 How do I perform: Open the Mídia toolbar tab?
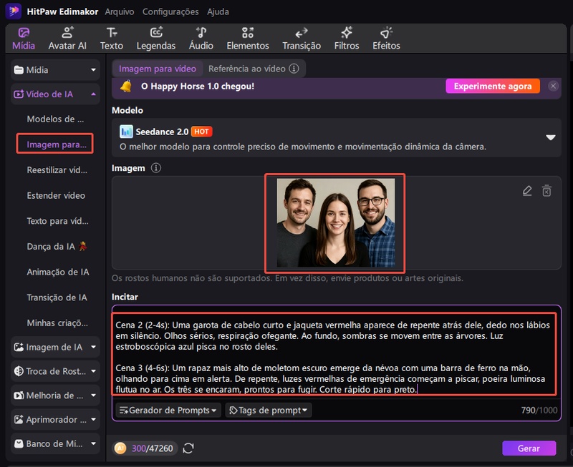[x=24, y=39]
